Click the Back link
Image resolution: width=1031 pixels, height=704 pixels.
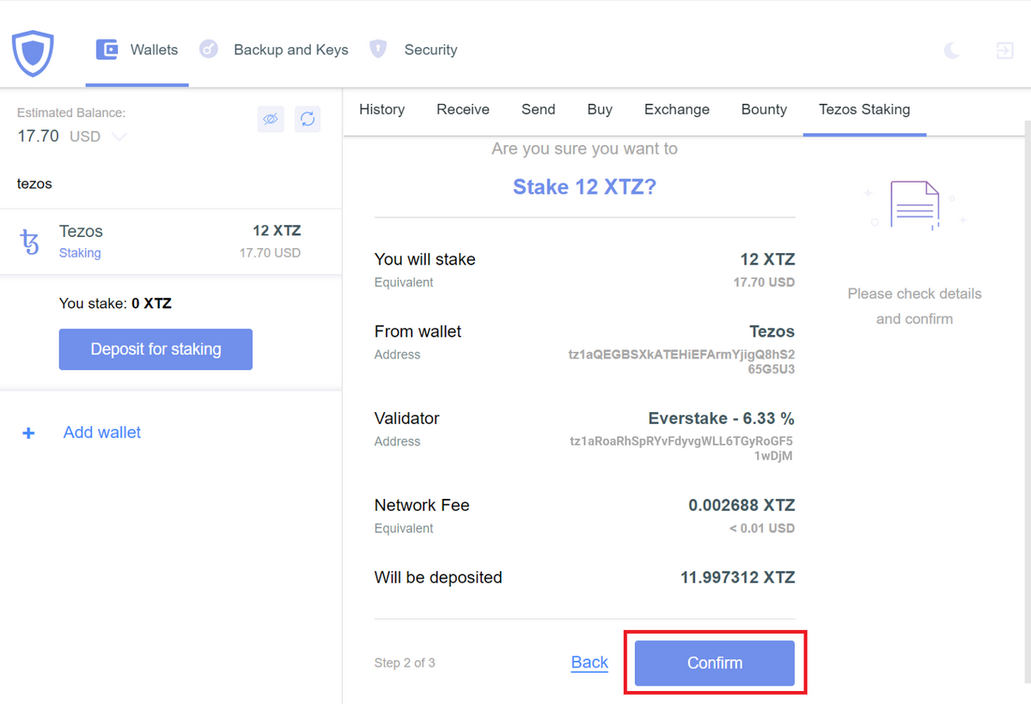(589, 663)
